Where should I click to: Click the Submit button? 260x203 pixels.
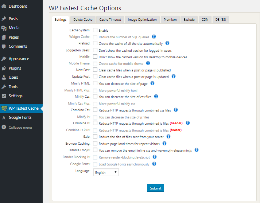click(x=156, y=188)
